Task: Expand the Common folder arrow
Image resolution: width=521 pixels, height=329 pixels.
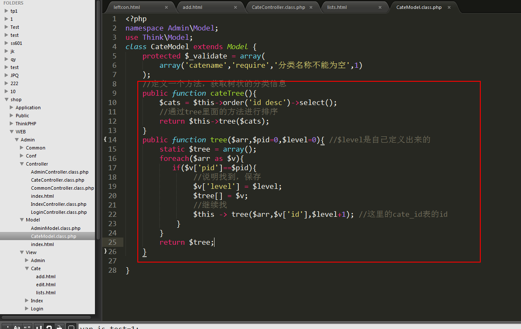Action: (22, 148)
